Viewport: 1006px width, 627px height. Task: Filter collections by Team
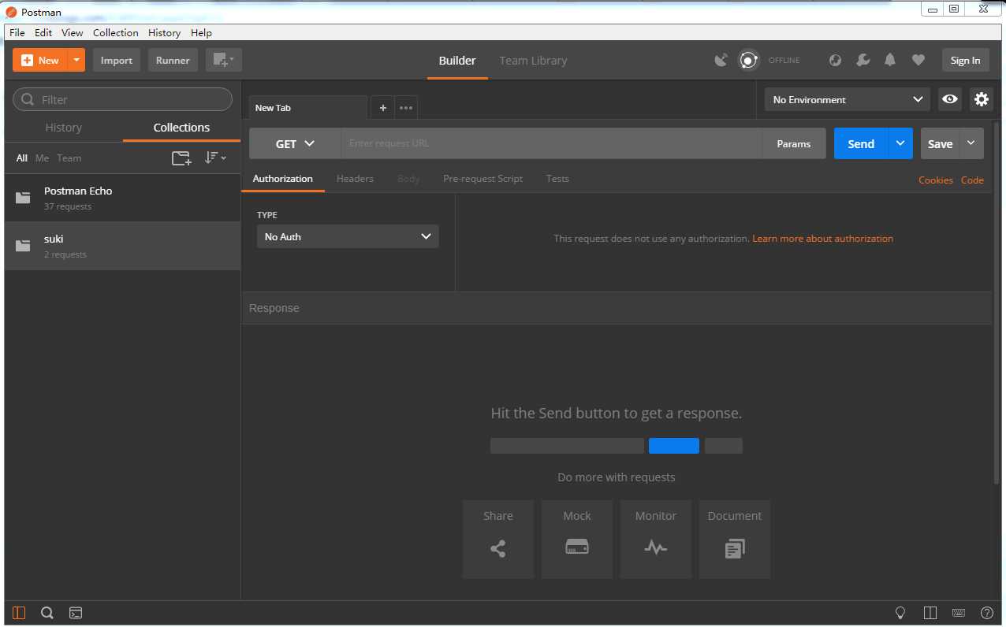tap(69, 158)
